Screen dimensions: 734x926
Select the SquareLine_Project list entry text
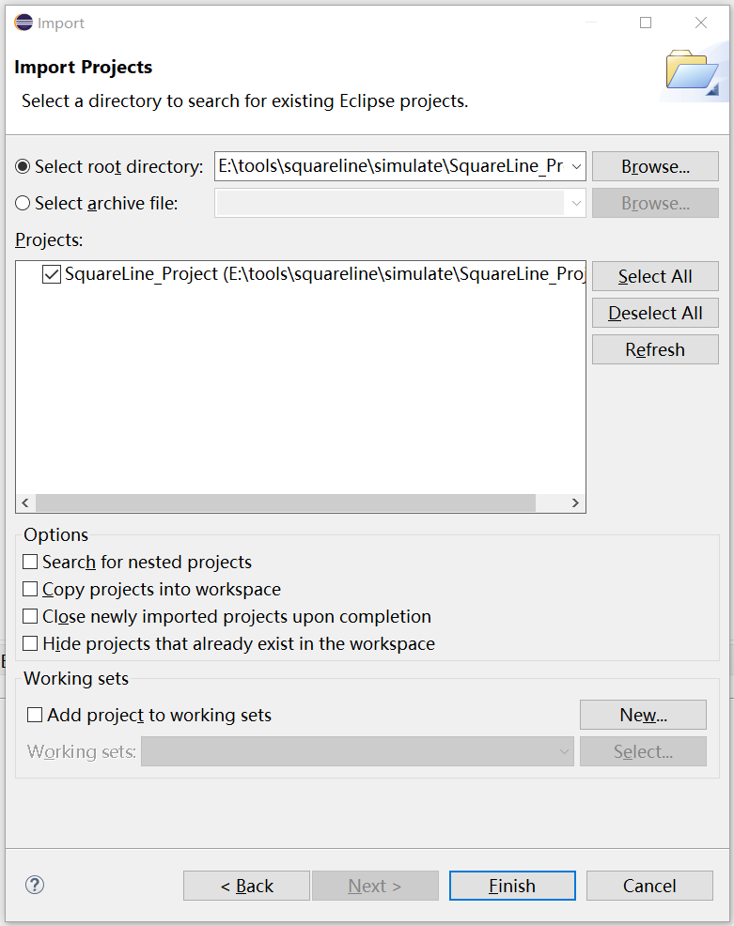[x=324, y=274]
